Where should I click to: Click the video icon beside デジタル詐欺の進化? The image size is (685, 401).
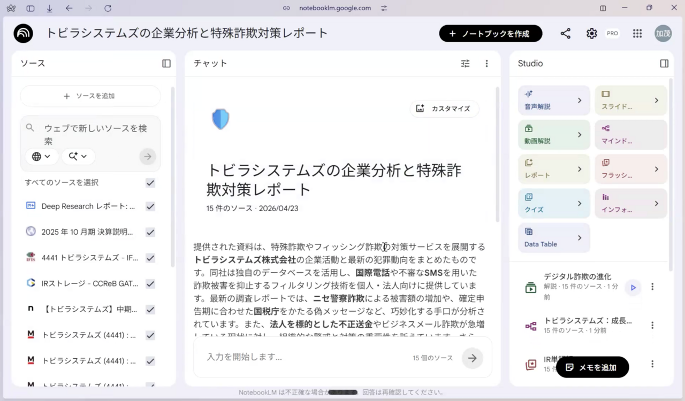tap(531, 288)
